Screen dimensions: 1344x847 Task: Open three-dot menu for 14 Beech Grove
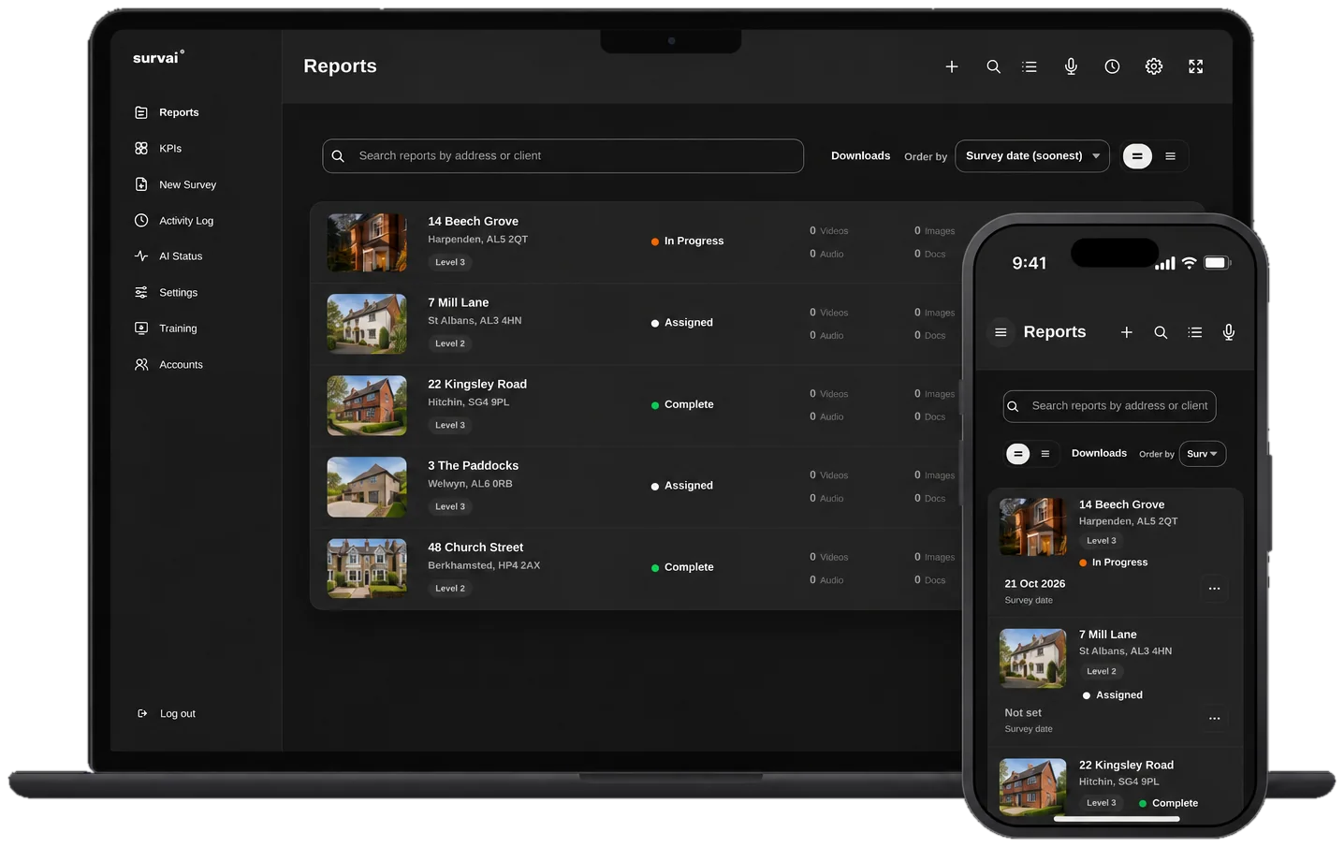(x=1214, y=589)
